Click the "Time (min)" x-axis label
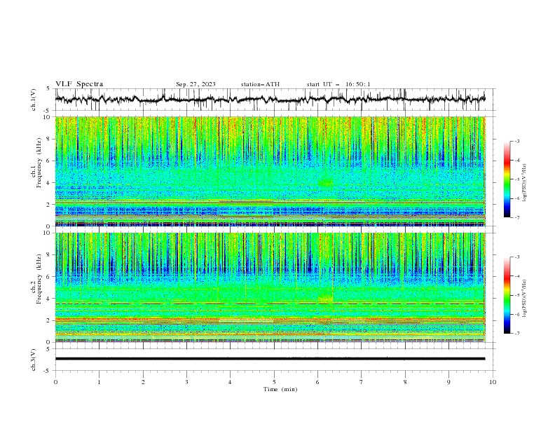The height and width of the screenshot is (429, 555). tap(280, 389)
